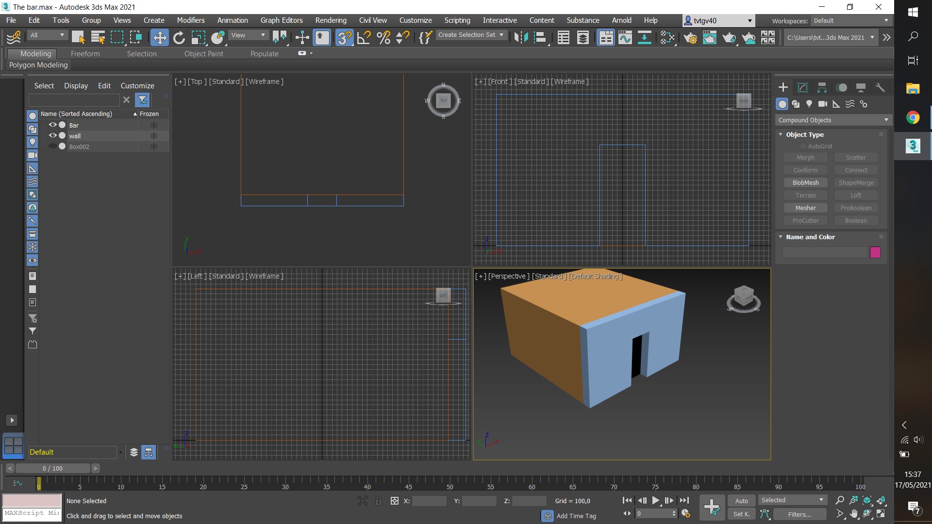932x524 pixels.
Task: Click the Name and Color swatch
Action: point(875,251)
